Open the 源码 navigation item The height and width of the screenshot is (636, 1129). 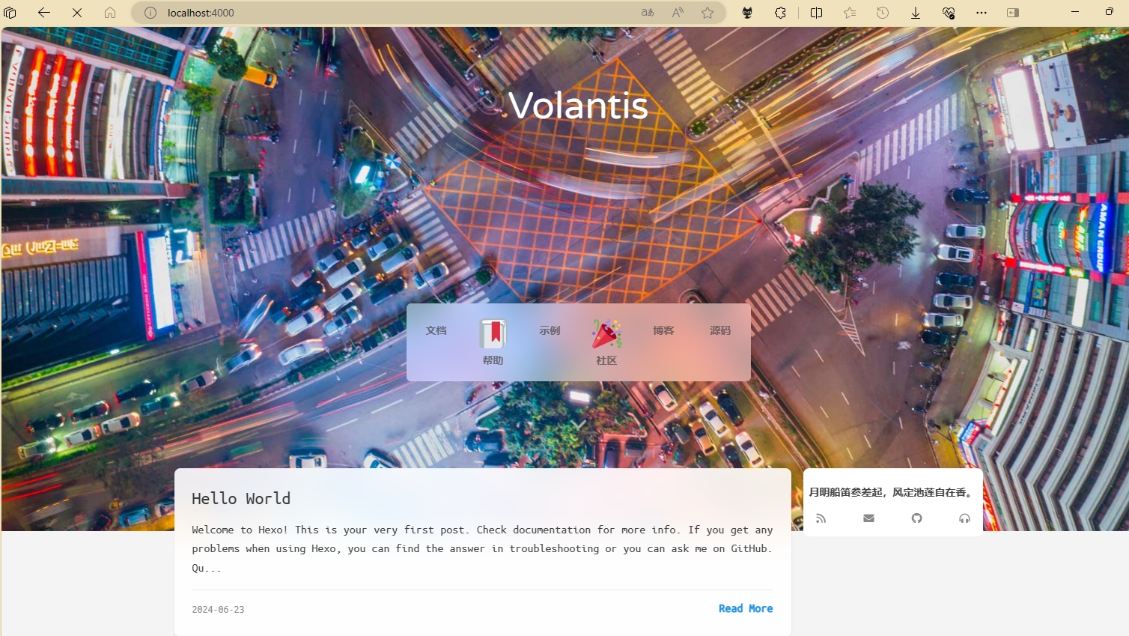point(720,330)
